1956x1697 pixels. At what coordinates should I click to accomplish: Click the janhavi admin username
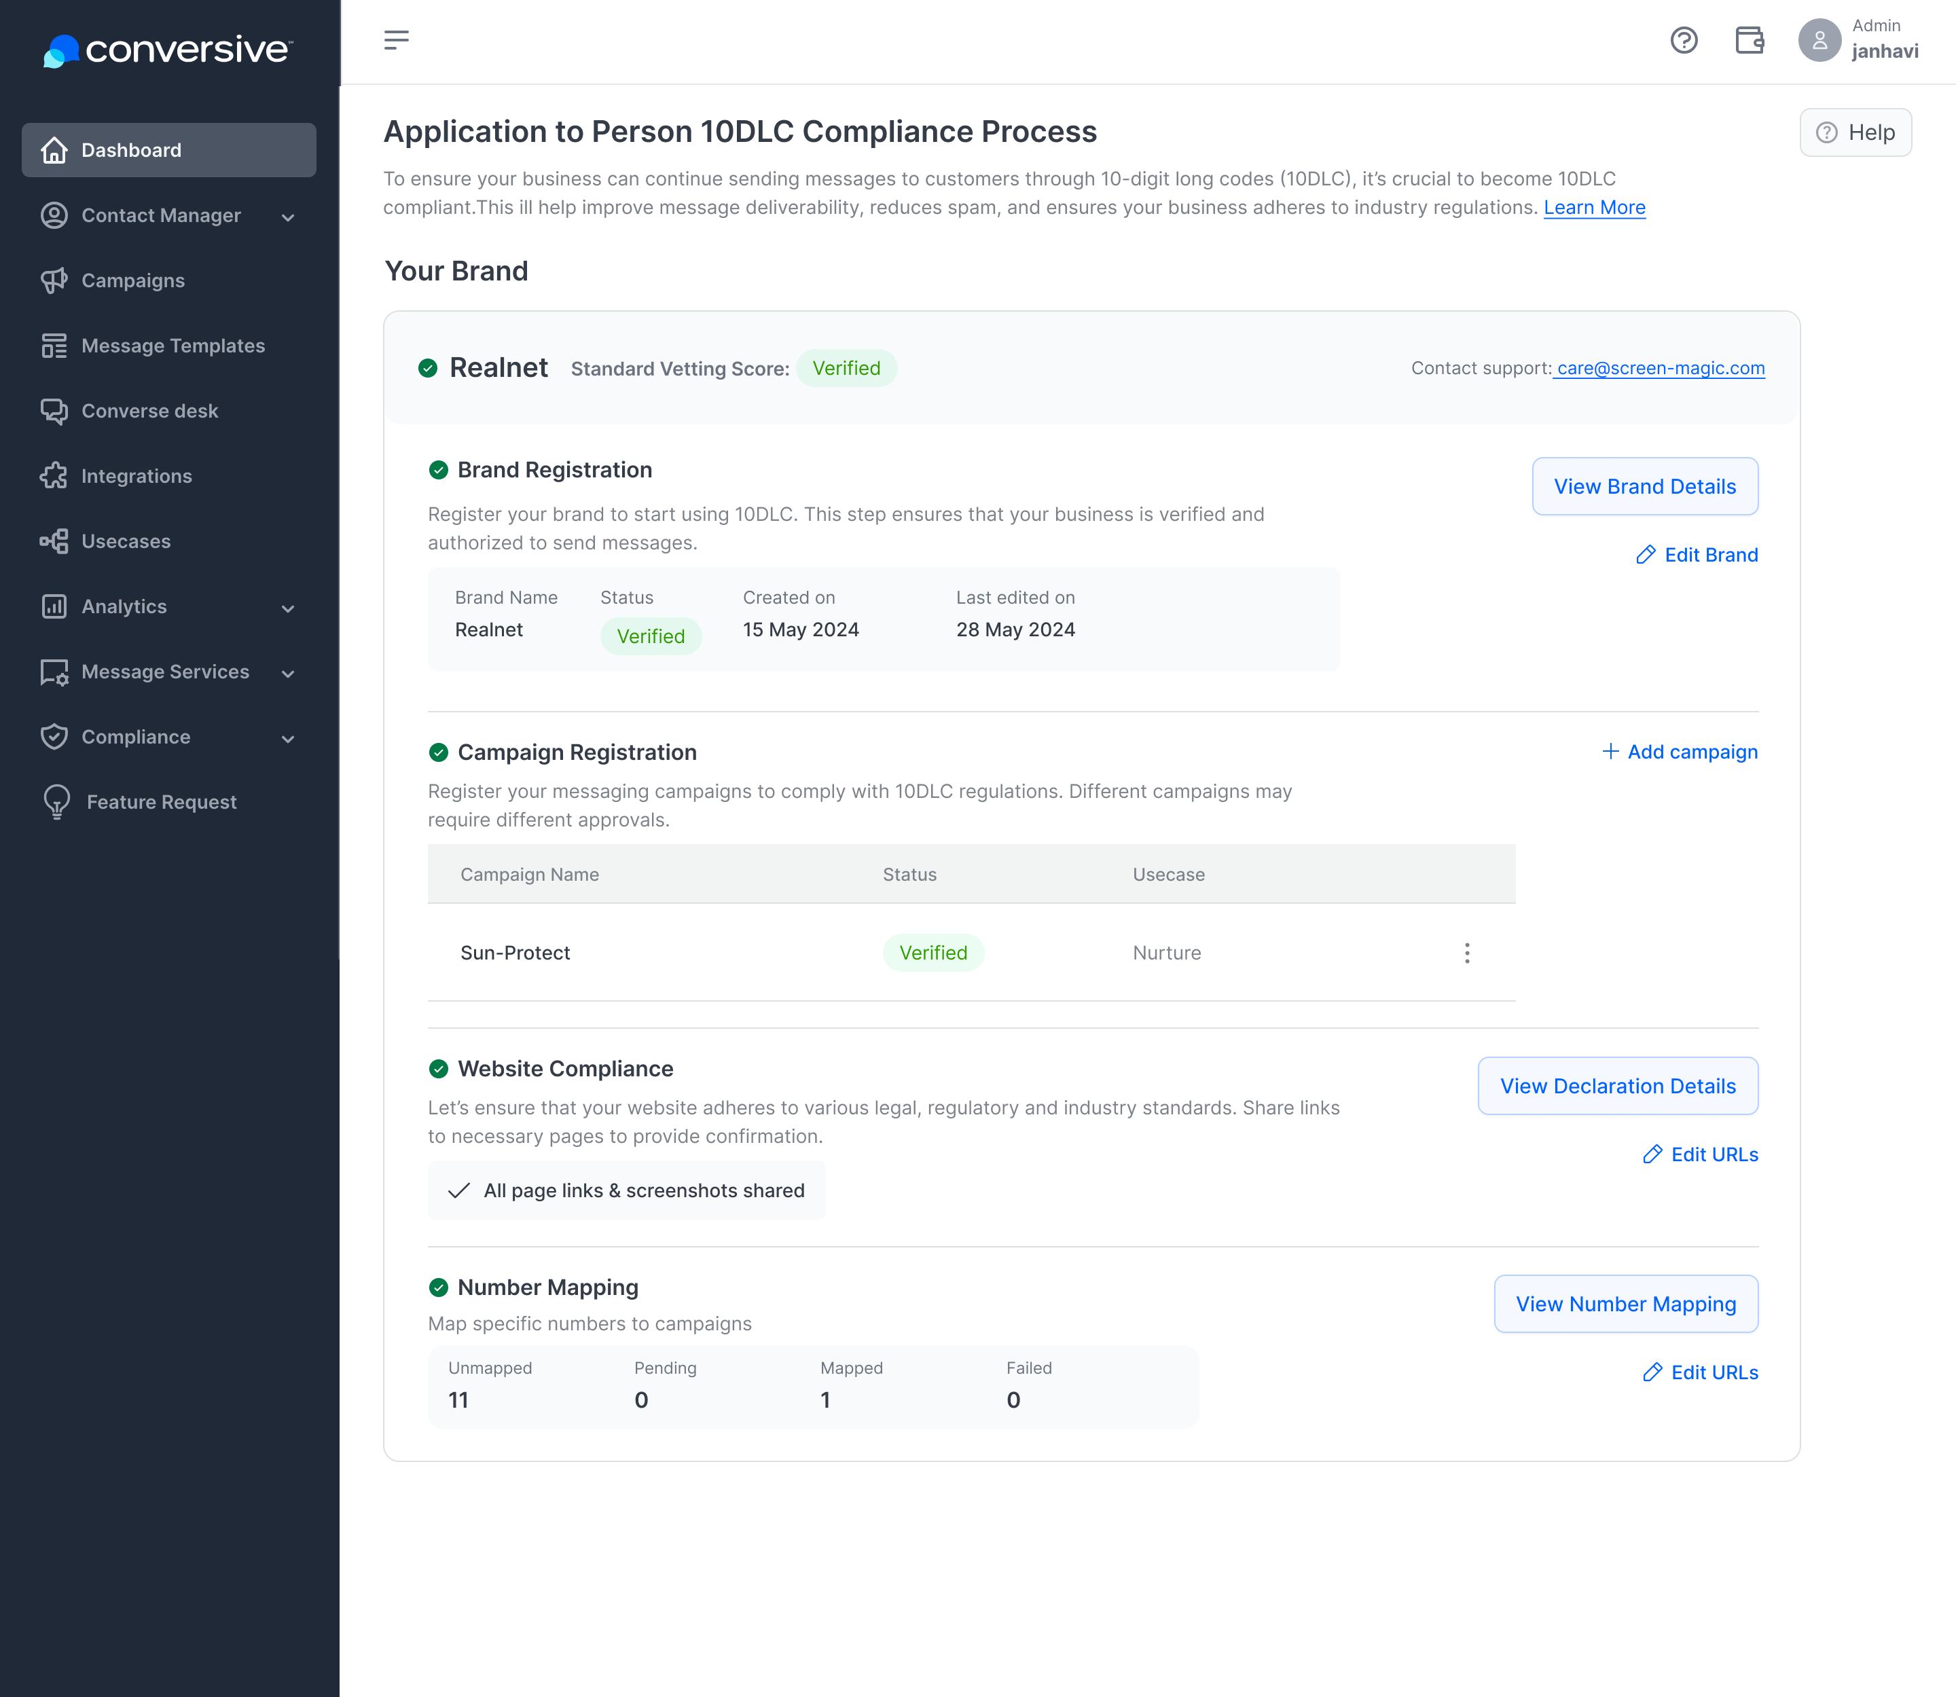tap(1884, 51)
